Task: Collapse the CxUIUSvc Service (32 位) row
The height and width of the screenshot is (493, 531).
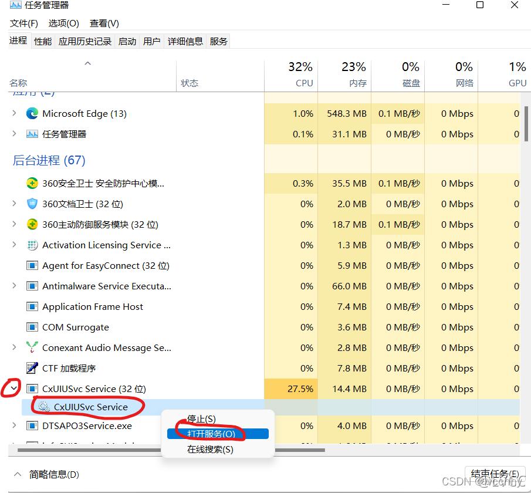Action: (13, 389)
